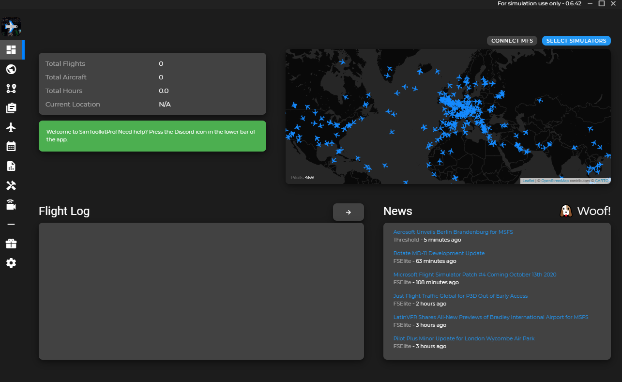Click 'FSElite - 2 hours ago' text
Viewport: 622px width, 382px height.
420,304
